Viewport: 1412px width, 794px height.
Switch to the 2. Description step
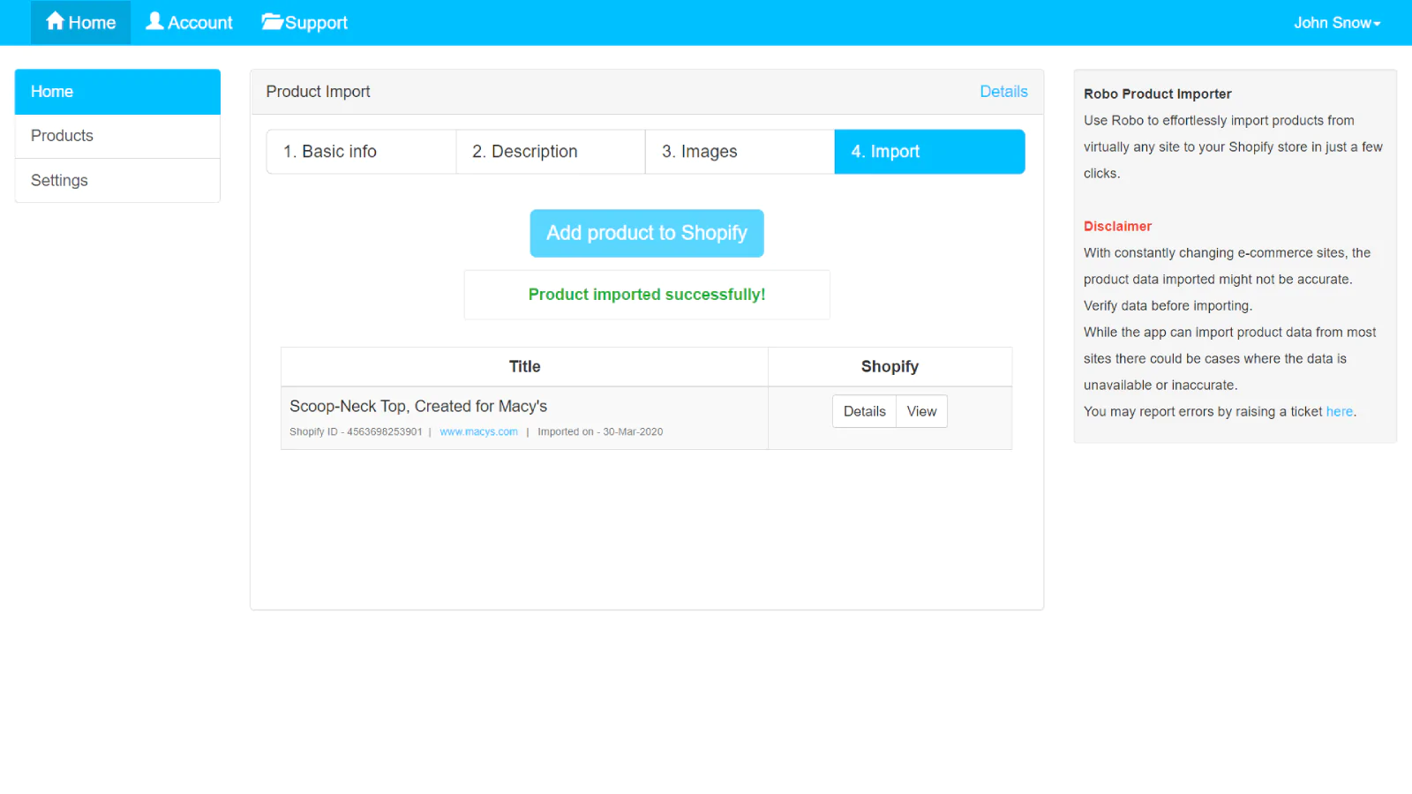[551, 152]
